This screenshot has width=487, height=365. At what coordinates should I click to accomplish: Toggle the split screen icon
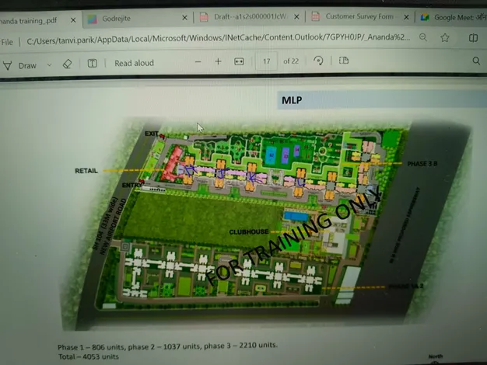click(473, 37)
